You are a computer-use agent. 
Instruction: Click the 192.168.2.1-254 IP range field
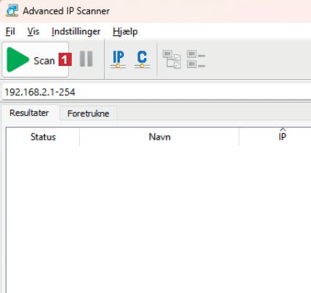[157, 92]
